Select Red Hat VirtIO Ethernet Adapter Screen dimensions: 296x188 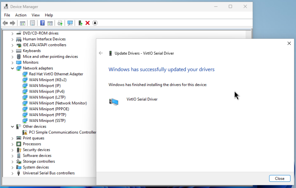pyautogui.click(x=56, y=74)
